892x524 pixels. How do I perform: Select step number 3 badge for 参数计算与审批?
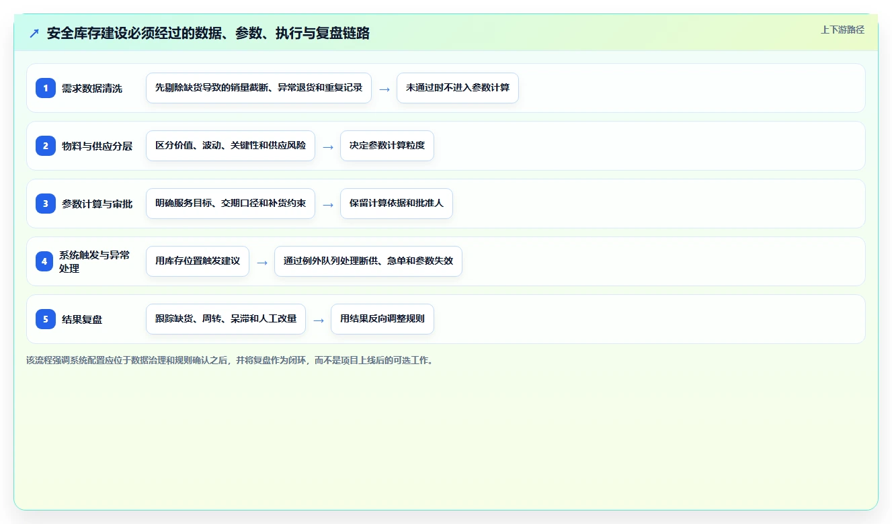click(x=46, y=204)
